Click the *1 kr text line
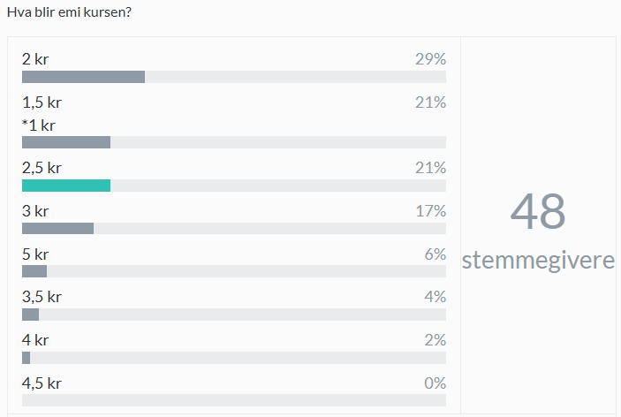The width and height of the screenshot is (621, 417). point(38,125)
